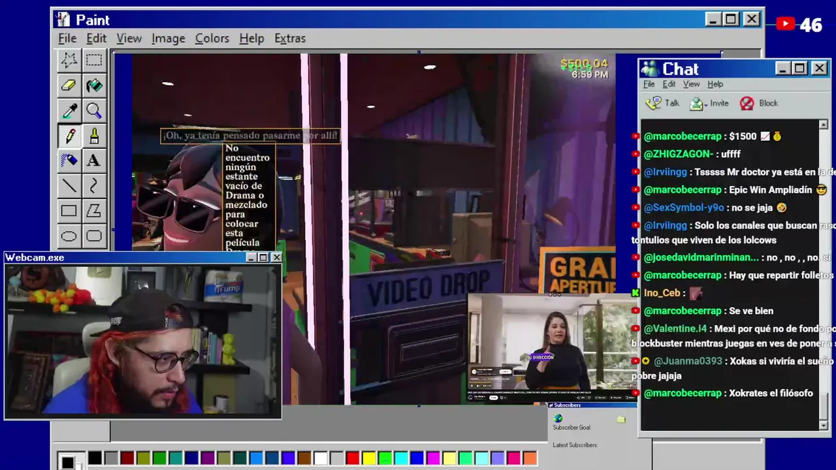Pick the white color swatch
836x470 pixels.
tap(321, 458)
